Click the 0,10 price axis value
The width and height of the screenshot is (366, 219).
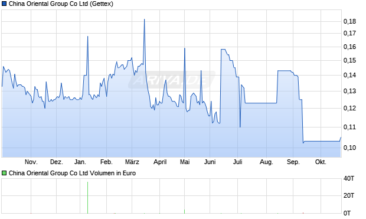pyautogui.click(x=349, y=148)
